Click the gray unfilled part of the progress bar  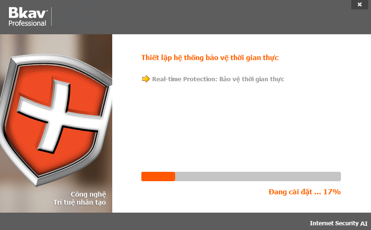coord(258,176)
